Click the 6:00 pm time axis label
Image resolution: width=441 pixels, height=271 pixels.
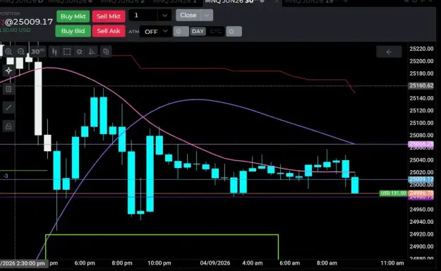coord(85,263)
